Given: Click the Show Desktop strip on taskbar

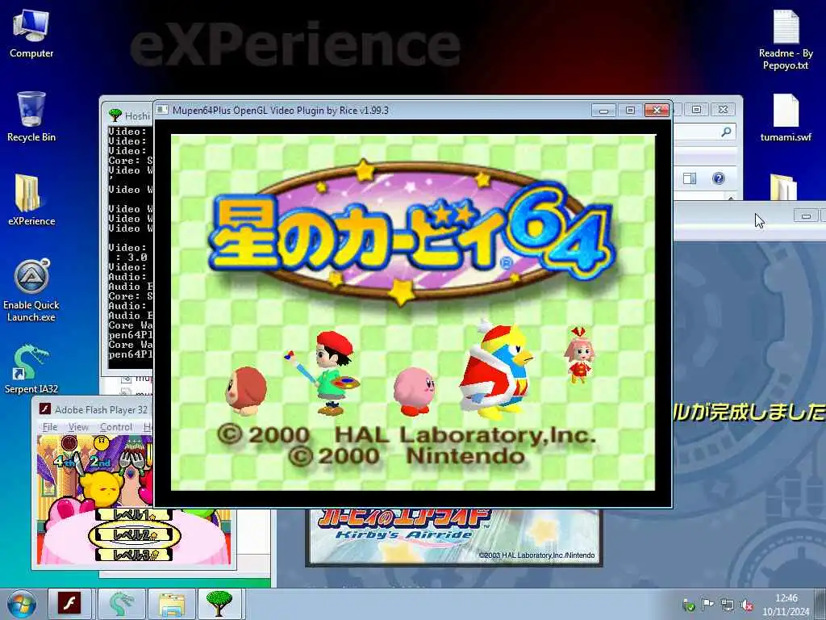Looking at the screenshot, I should [x=821, y=604].
